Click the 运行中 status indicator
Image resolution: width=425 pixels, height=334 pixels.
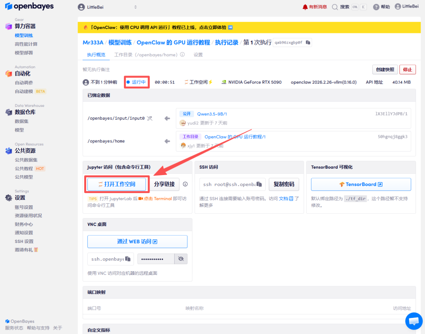(x=136, y=82)
